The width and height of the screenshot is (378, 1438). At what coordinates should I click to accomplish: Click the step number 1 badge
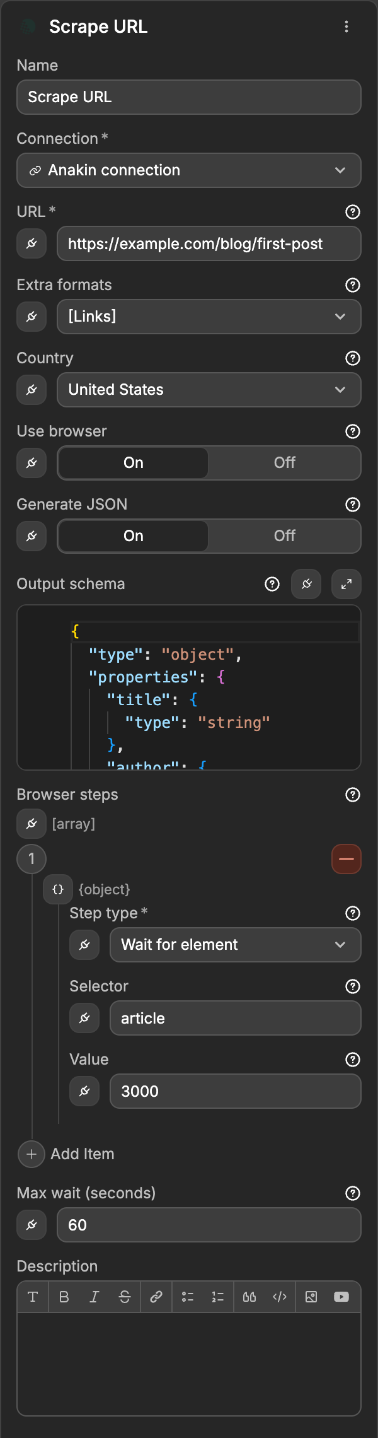coord(31,859)
